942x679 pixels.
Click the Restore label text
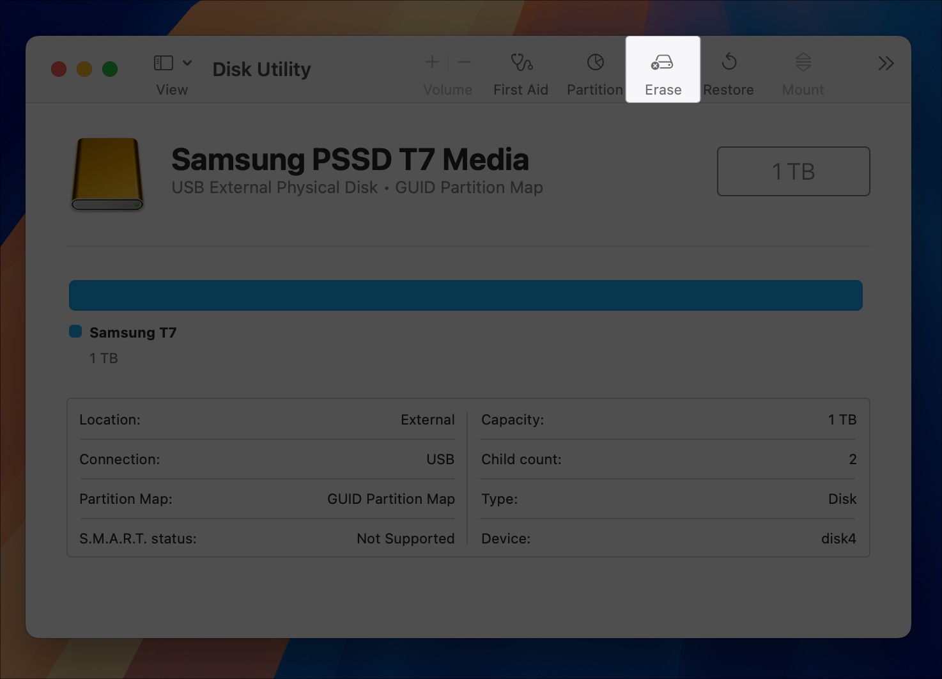coord(729,90)
